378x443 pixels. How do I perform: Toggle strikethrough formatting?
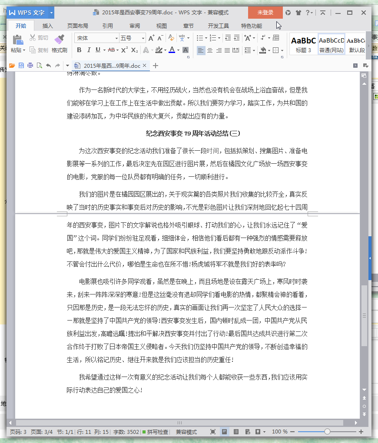pyautogui.click(x=111, y=50)
